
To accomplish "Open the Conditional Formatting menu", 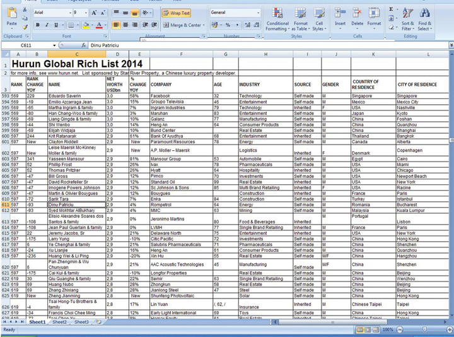I will click(x=277, y=19).
